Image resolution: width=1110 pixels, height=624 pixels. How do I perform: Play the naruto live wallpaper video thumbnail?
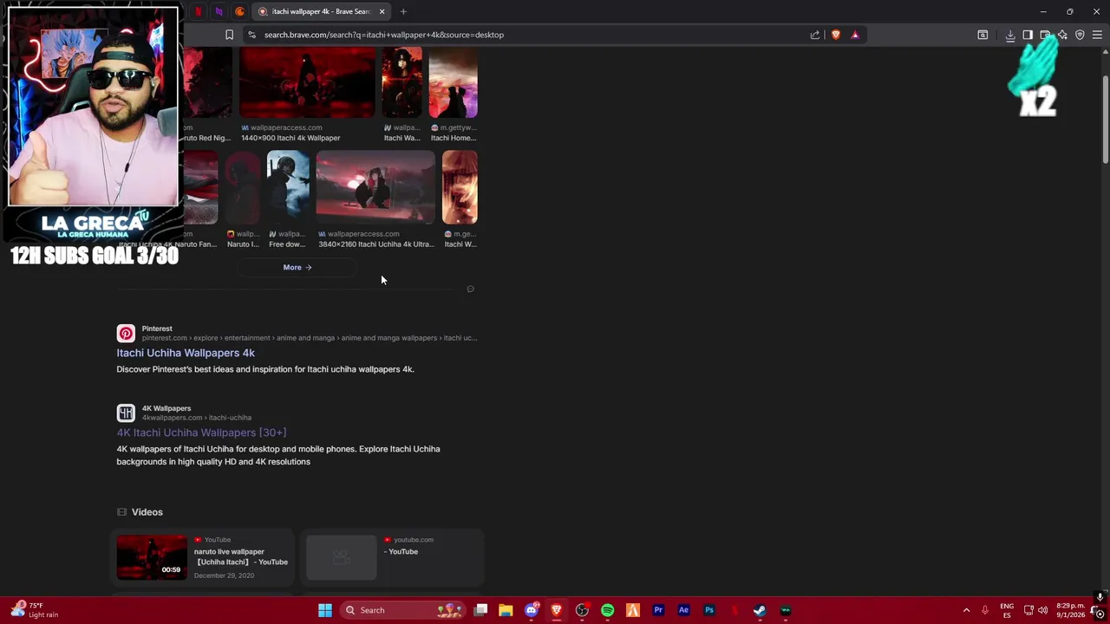tap(152, 556)
